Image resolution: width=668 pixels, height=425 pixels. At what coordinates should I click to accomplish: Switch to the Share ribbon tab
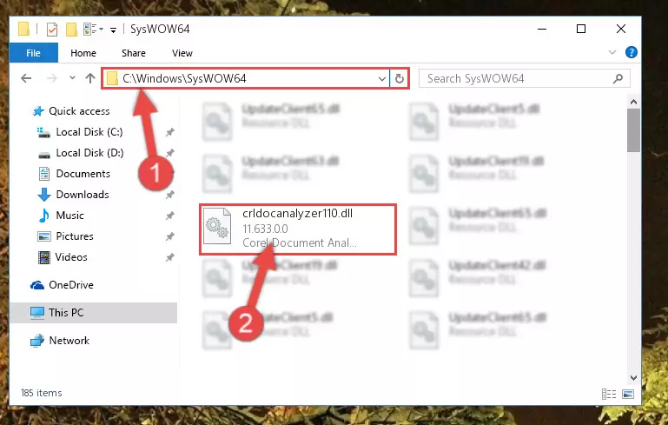click(134, 53)
